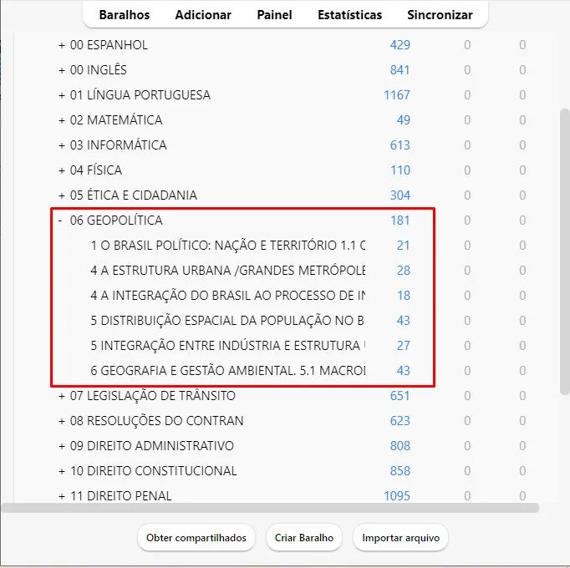Image resolution: width=570 pixels, height=568 pixels.
Task: Click new card count 49 for MATEMÁTICA
Action: 403,120
